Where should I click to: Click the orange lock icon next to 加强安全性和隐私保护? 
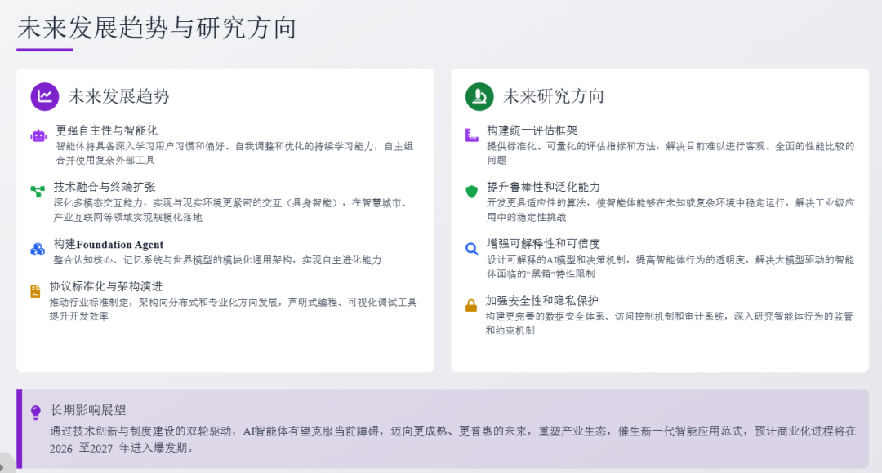[x=471, y=305]
